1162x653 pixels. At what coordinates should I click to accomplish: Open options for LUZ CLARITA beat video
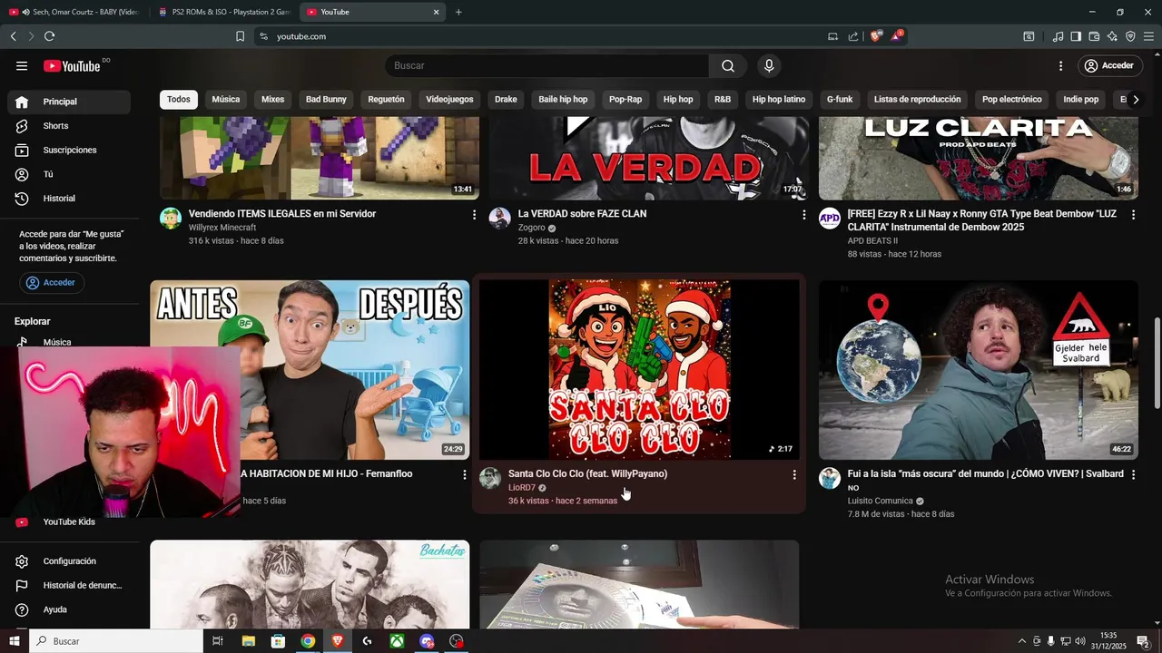pyautogui.click(x=1133, y=215)
